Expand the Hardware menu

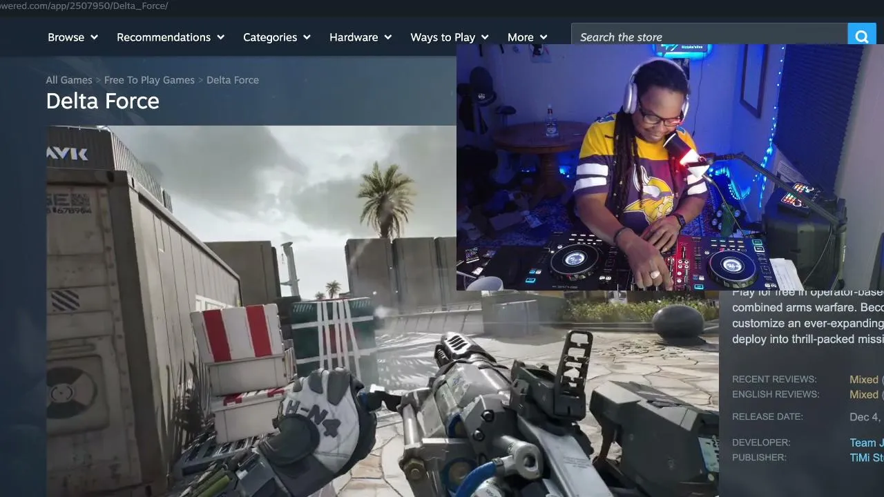pos(361,37)
